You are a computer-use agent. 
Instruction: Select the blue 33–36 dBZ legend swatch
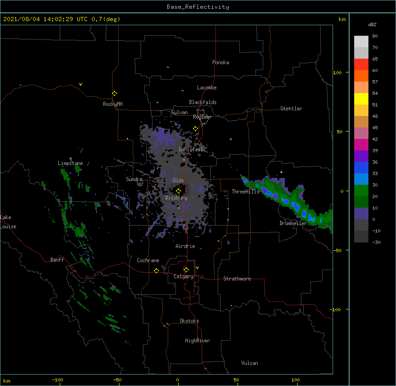click(361, 167)
